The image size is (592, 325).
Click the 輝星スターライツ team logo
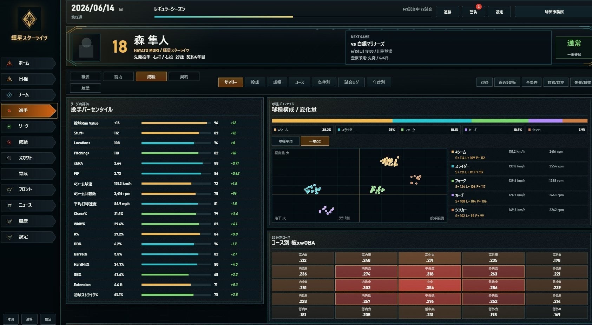[x=29, y=19]
